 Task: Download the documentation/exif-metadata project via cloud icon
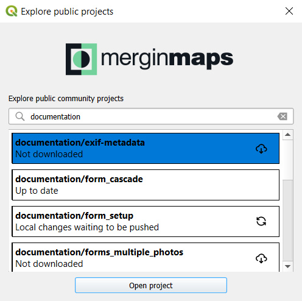(261, 149)
